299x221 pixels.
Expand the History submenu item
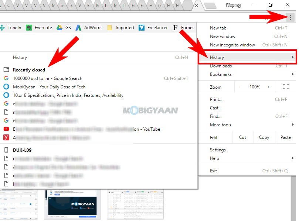click(x=247, y=57)
